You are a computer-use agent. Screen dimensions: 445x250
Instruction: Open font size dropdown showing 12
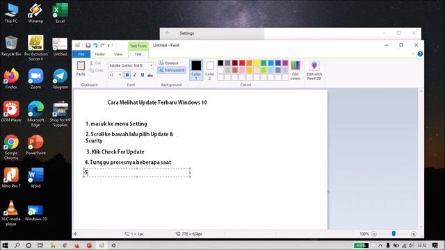point(120,75)
